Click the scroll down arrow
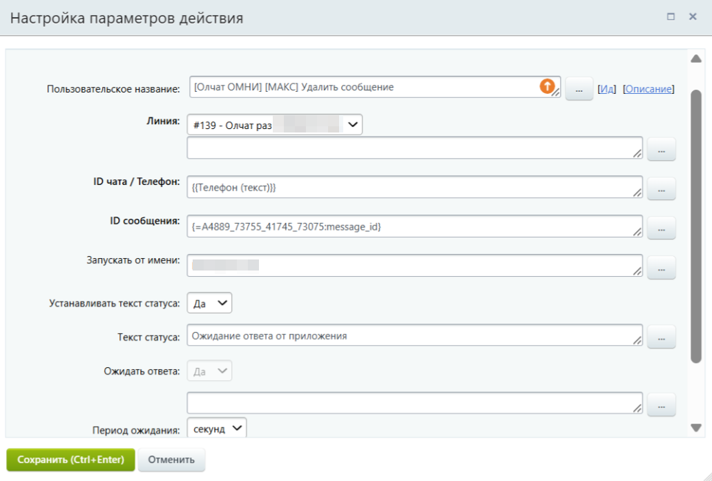Image resolution: width=712 pixels, height=481 pixels. tap(695, 427)
